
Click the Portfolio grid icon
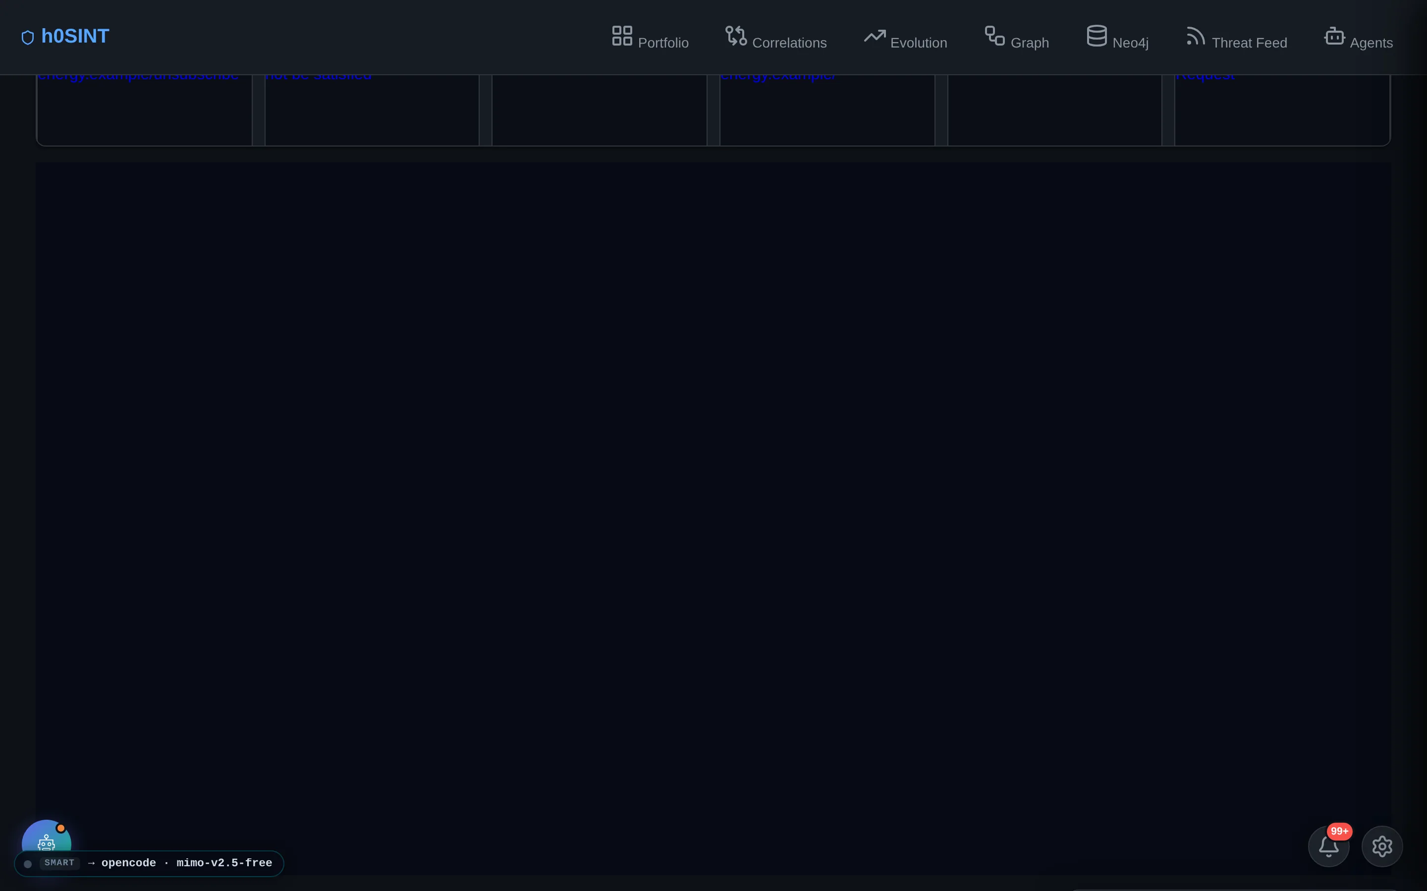(x=622, y=35)
